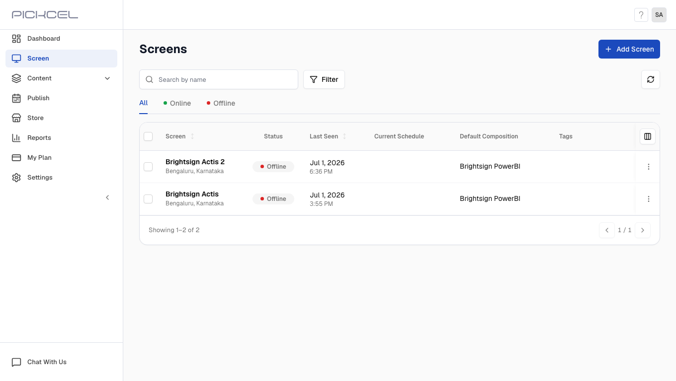Image resolution: width=676 pixels, height=381 pixels.
Task: Click the search magnifier icon
Action: pyautogui.click(x=149, y=79)
